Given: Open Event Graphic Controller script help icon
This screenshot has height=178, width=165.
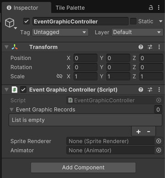Looking at the screenshot, I should tap(141, 89).
